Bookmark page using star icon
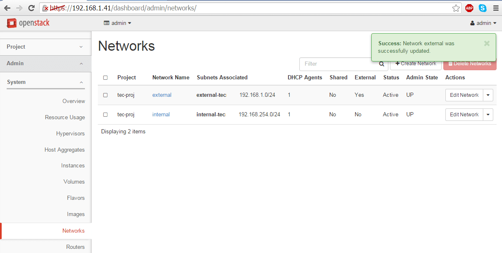The height and width of the screenshot is (253, 502). point(456,8)
